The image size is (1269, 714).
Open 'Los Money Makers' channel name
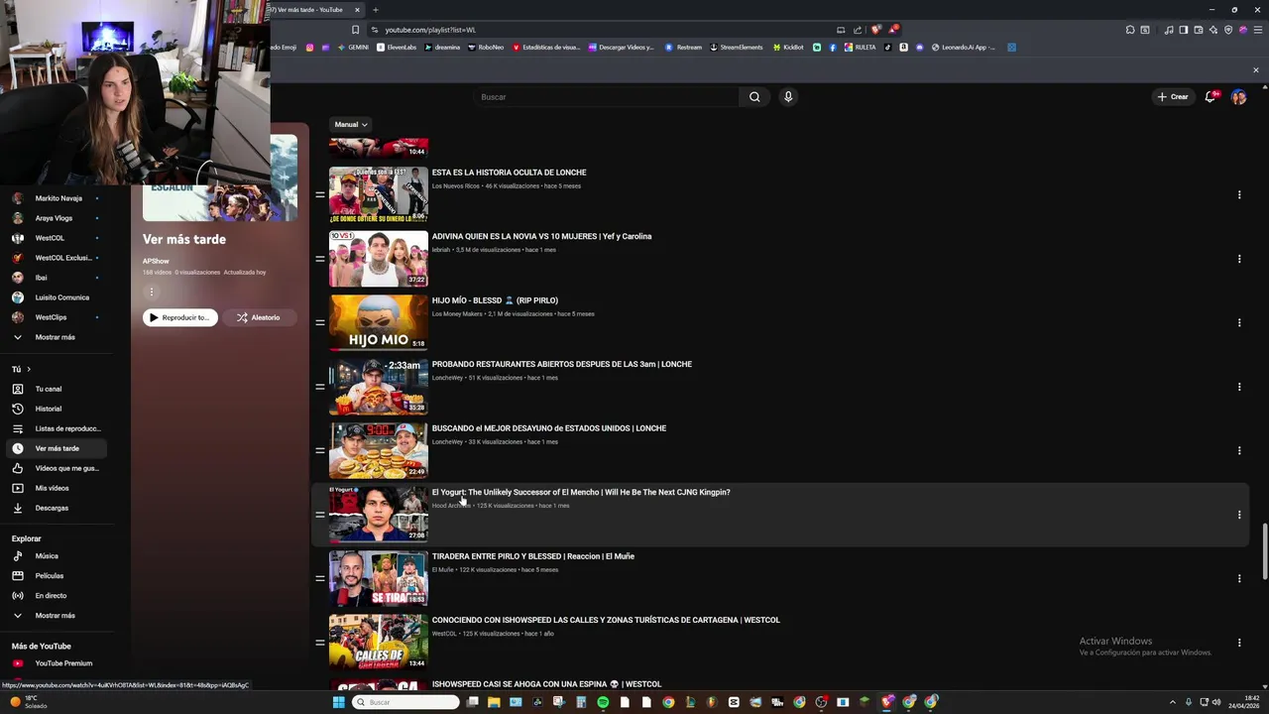tap(457, 313)
